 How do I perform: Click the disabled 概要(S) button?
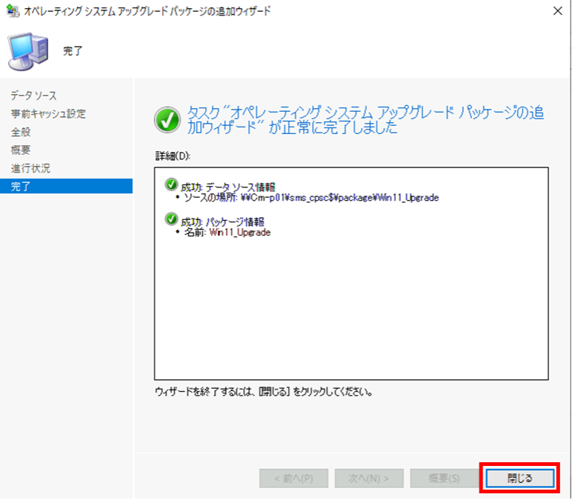pos(444,478)
